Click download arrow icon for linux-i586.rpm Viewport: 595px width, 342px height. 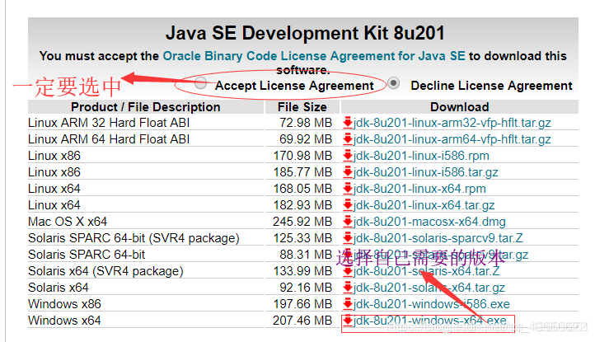point(347,156)
